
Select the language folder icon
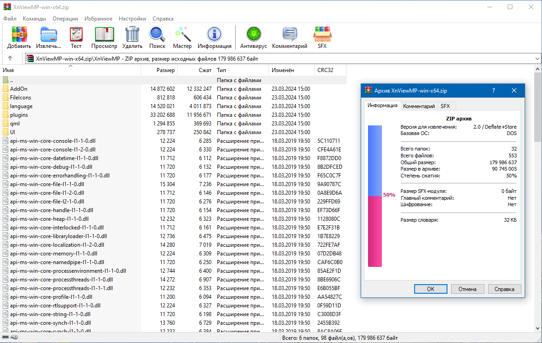5,106
